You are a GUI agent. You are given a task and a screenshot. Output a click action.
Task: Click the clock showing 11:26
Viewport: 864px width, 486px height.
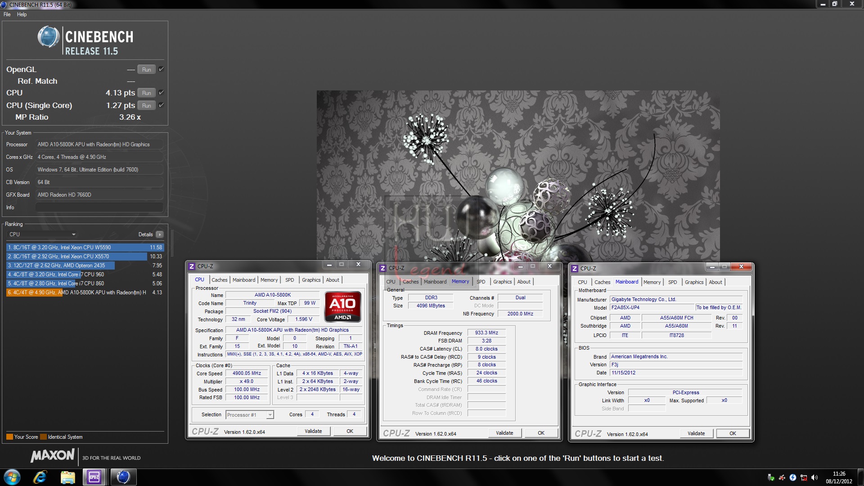click(x=839, y=474)
